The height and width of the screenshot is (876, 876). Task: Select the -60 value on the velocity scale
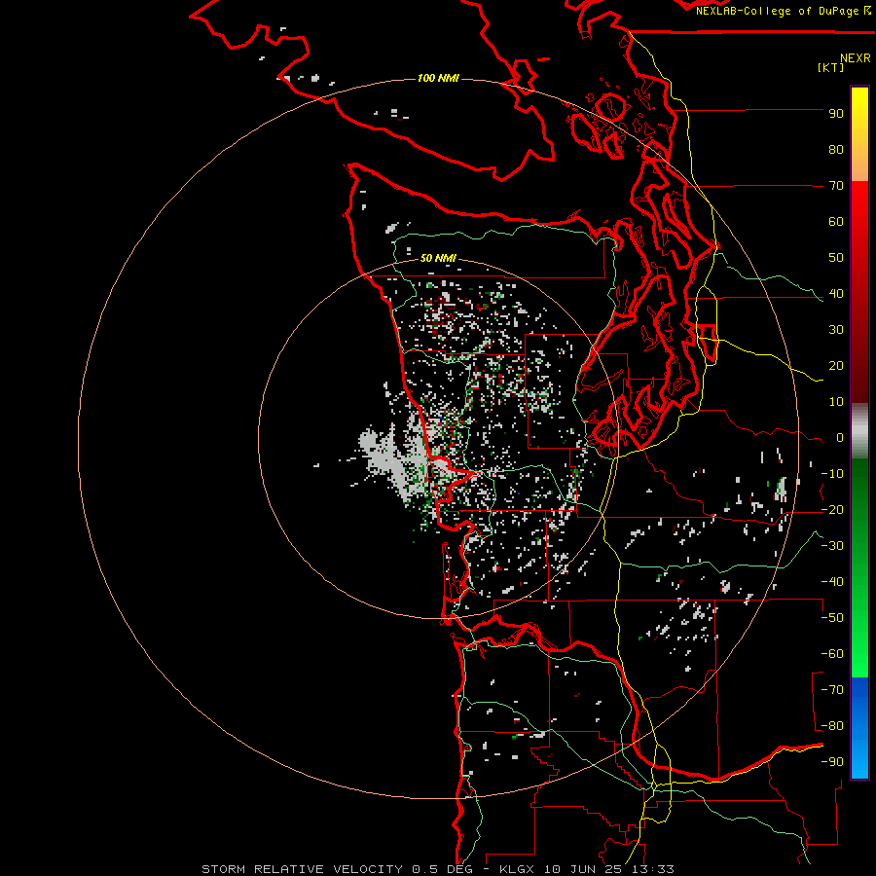(832, 654)
